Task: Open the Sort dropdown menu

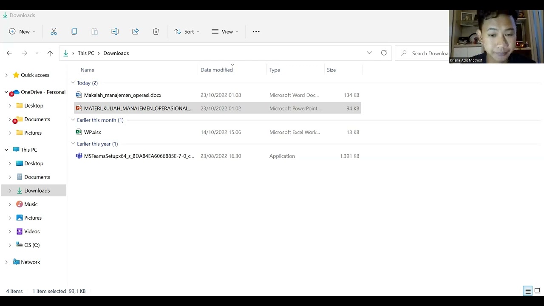Action: click(x=187, y=31)
